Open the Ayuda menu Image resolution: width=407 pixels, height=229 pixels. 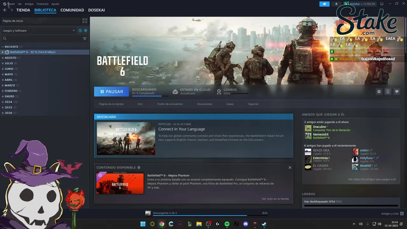55,4
